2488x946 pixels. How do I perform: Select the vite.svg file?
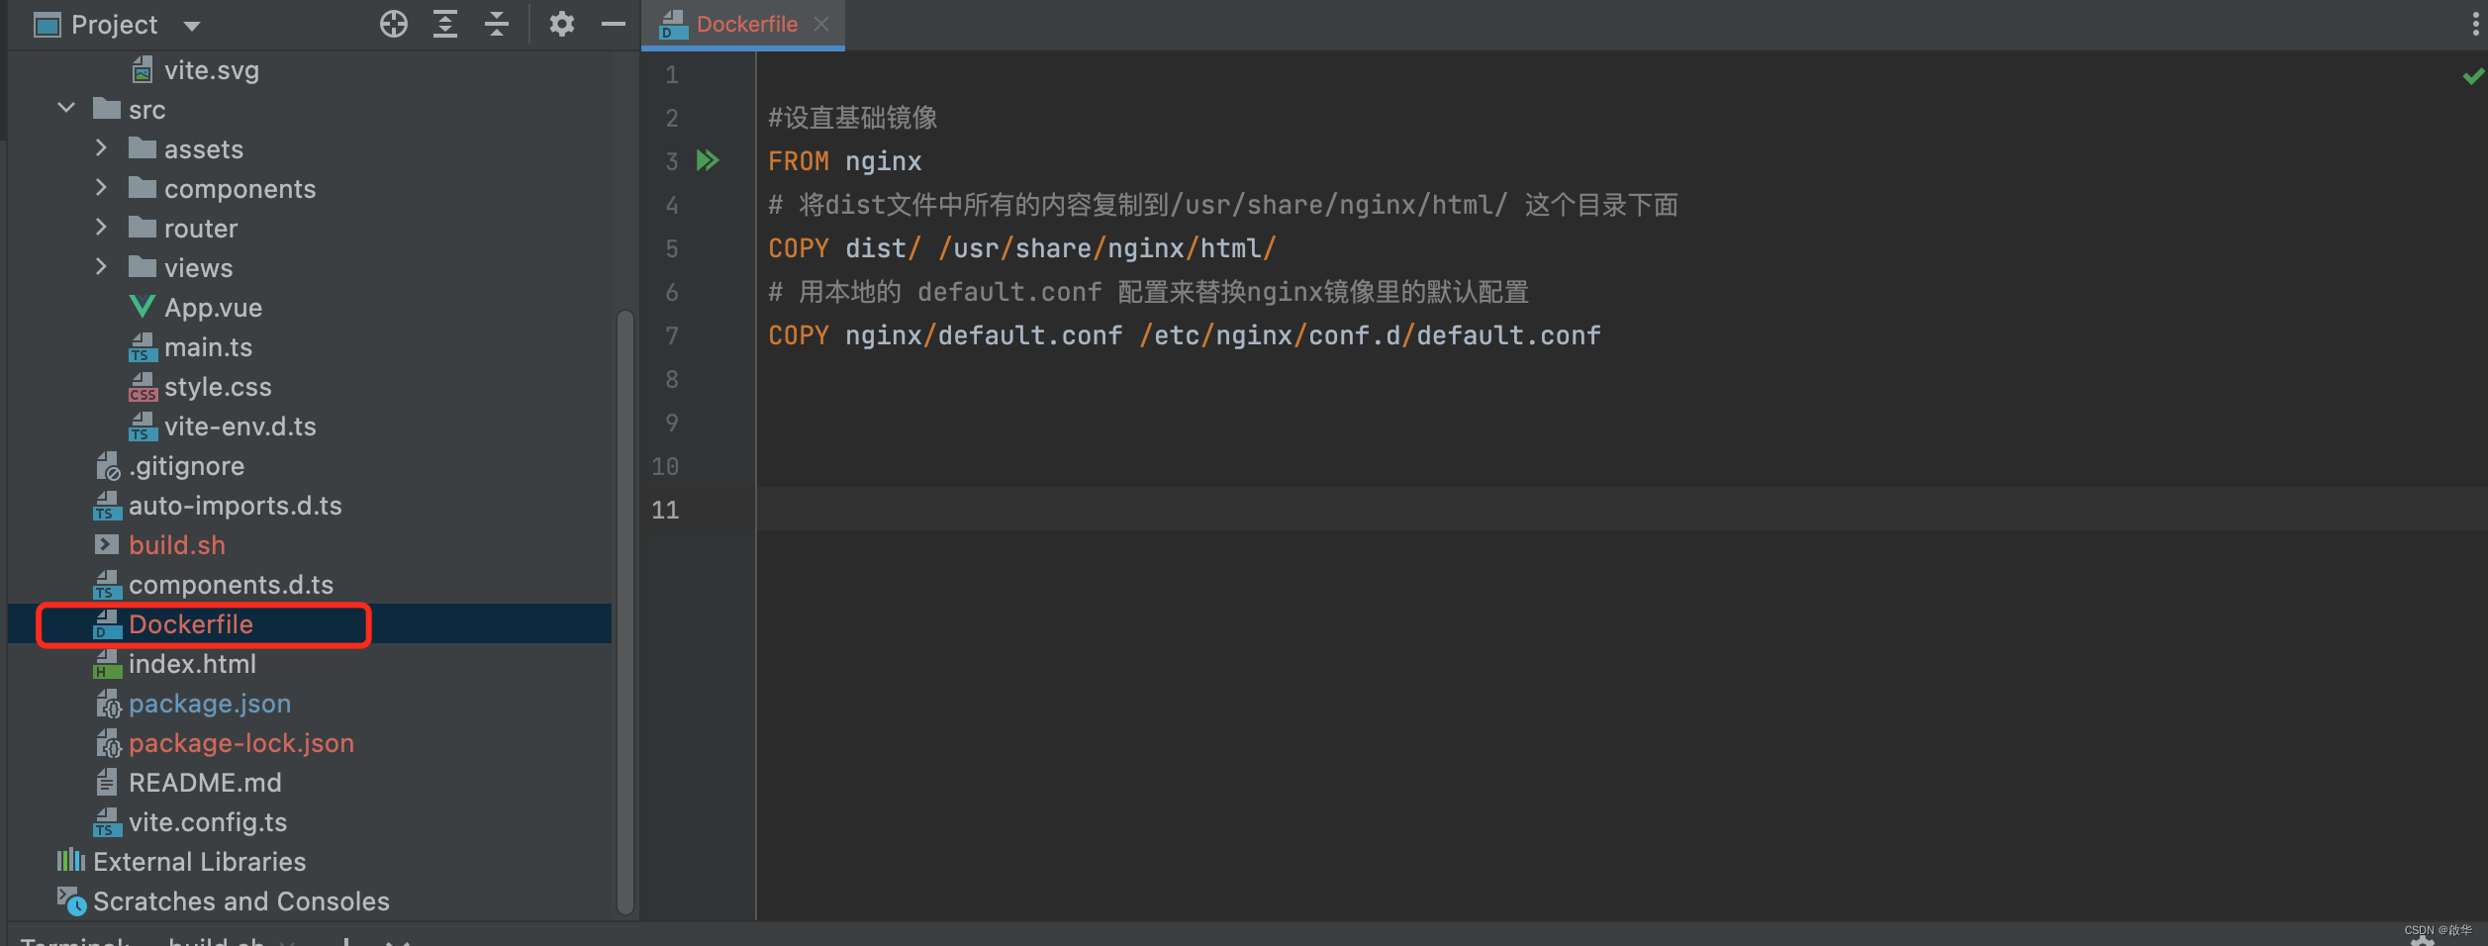click(x=212, y=70)
